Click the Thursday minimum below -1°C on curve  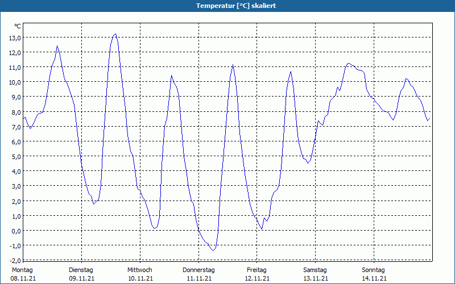213,250
